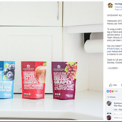
Task: Click your profile avatar beside comment box
Action: tap(109, 118)
